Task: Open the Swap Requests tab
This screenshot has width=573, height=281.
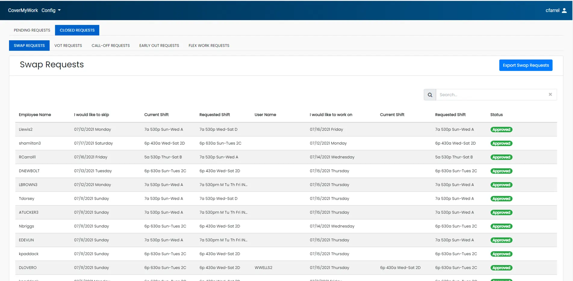Action: (29, 45)
